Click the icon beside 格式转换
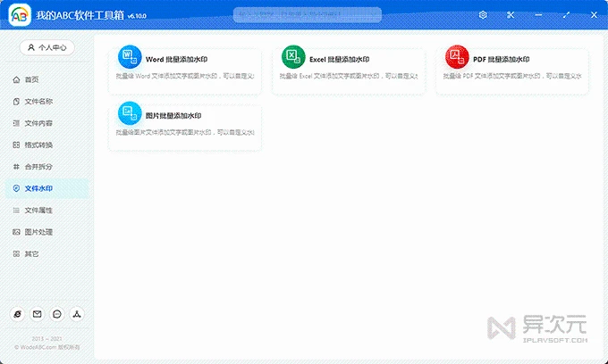The width and height of the screenshot is (608, 364). tap(16, 145)
